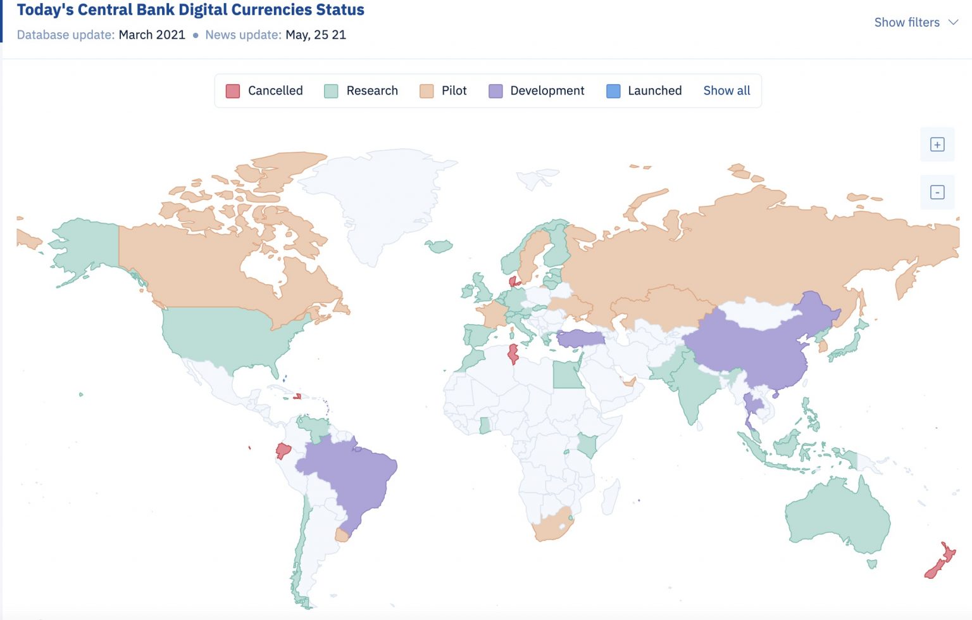
Task: Click the map zoom in plus icon
Action: tap(937, 144)
